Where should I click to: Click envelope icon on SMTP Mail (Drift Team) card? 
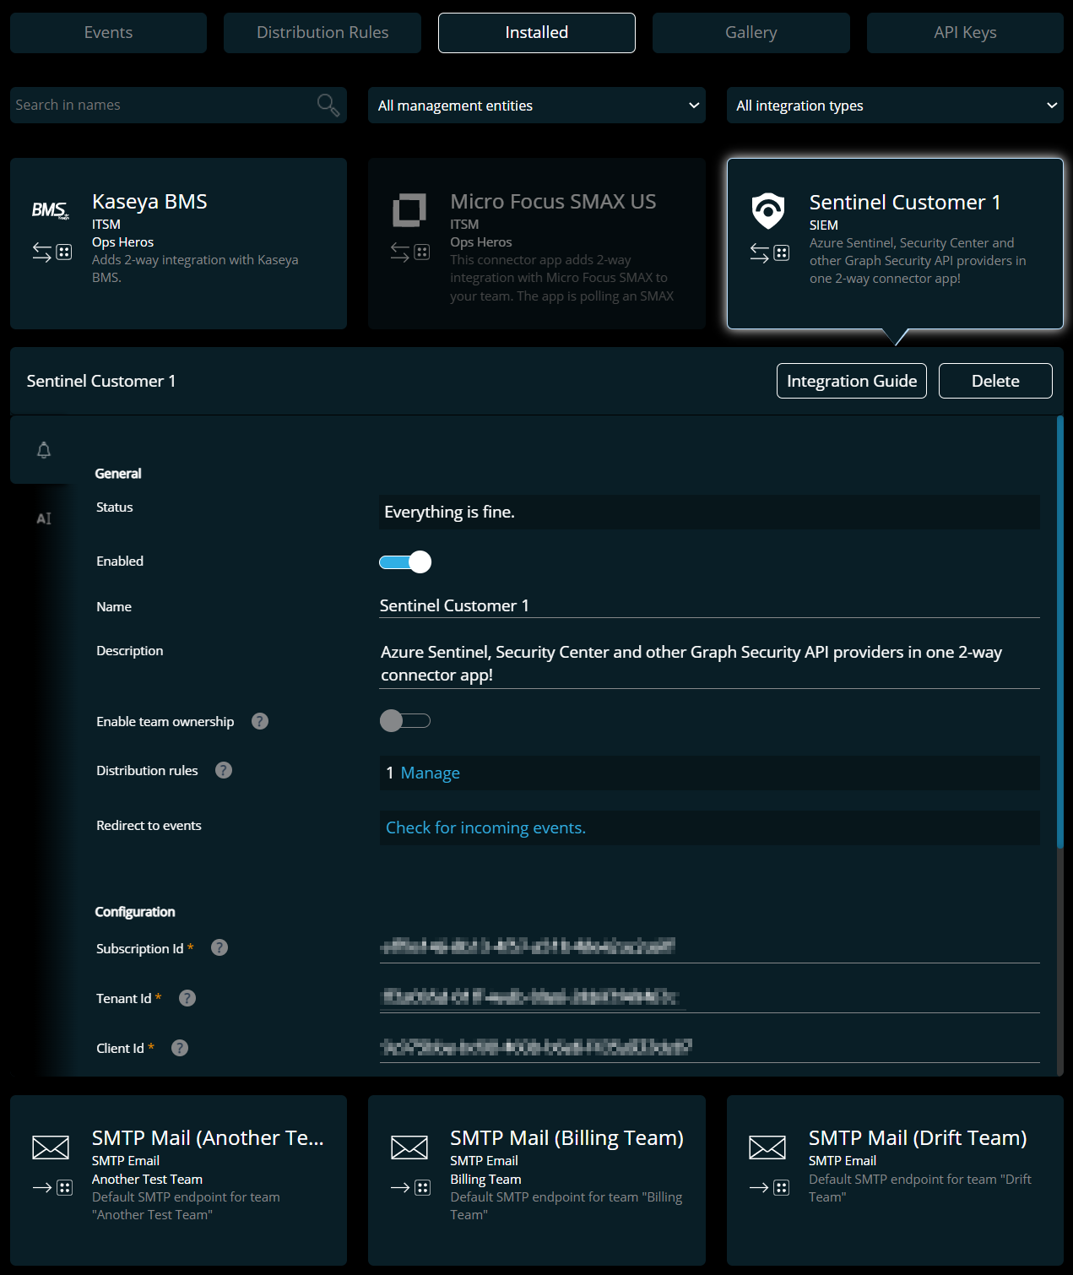click(767, 1147)
